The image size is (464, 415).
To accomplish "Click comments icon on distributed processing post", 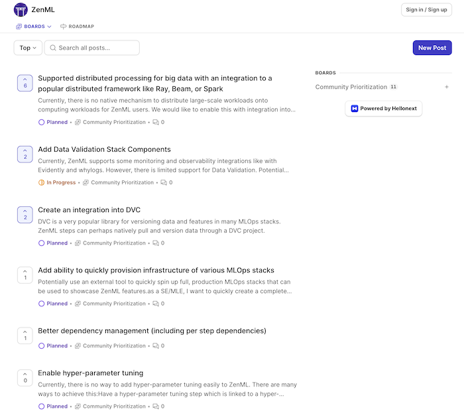I will click(x=156, y=122).
